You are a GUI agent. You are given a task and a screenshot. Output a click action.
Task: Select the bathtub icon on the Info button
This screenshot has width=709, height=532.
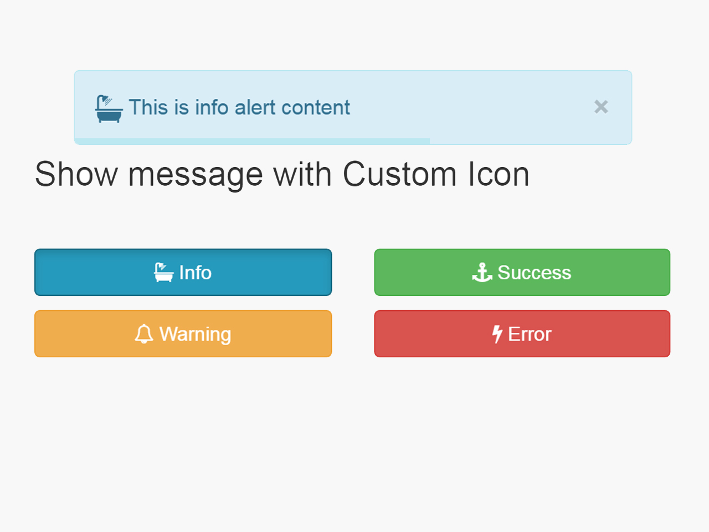tap(163, 272)
